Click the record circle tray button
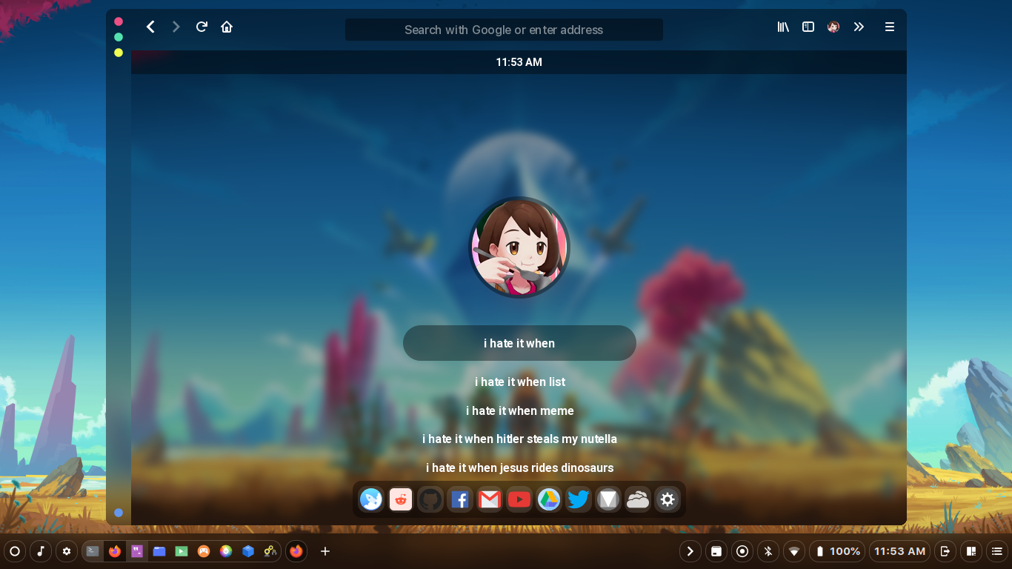 742,551
